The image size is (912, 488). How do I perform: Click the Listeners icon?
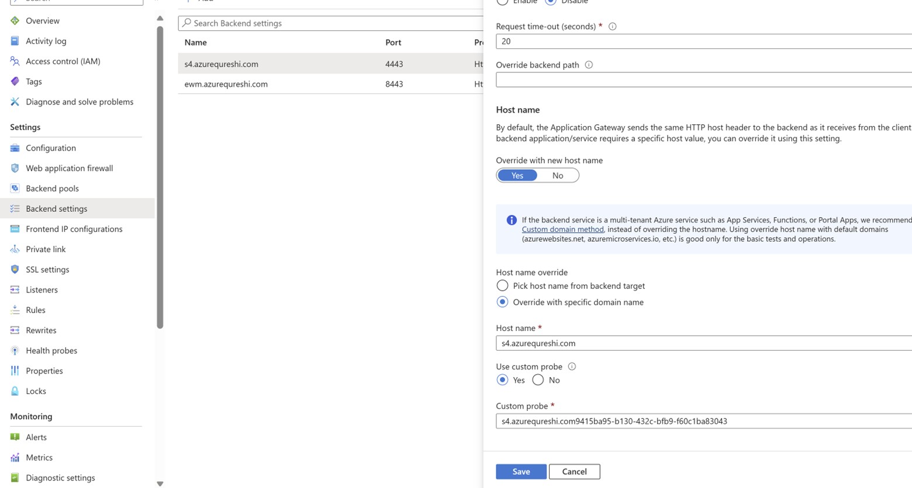[15, 290]
